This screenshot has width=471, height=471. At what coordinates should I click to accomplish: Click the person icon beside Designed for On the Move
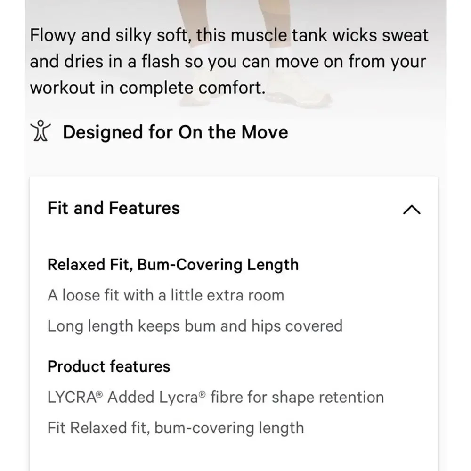(x=41, y=131)
